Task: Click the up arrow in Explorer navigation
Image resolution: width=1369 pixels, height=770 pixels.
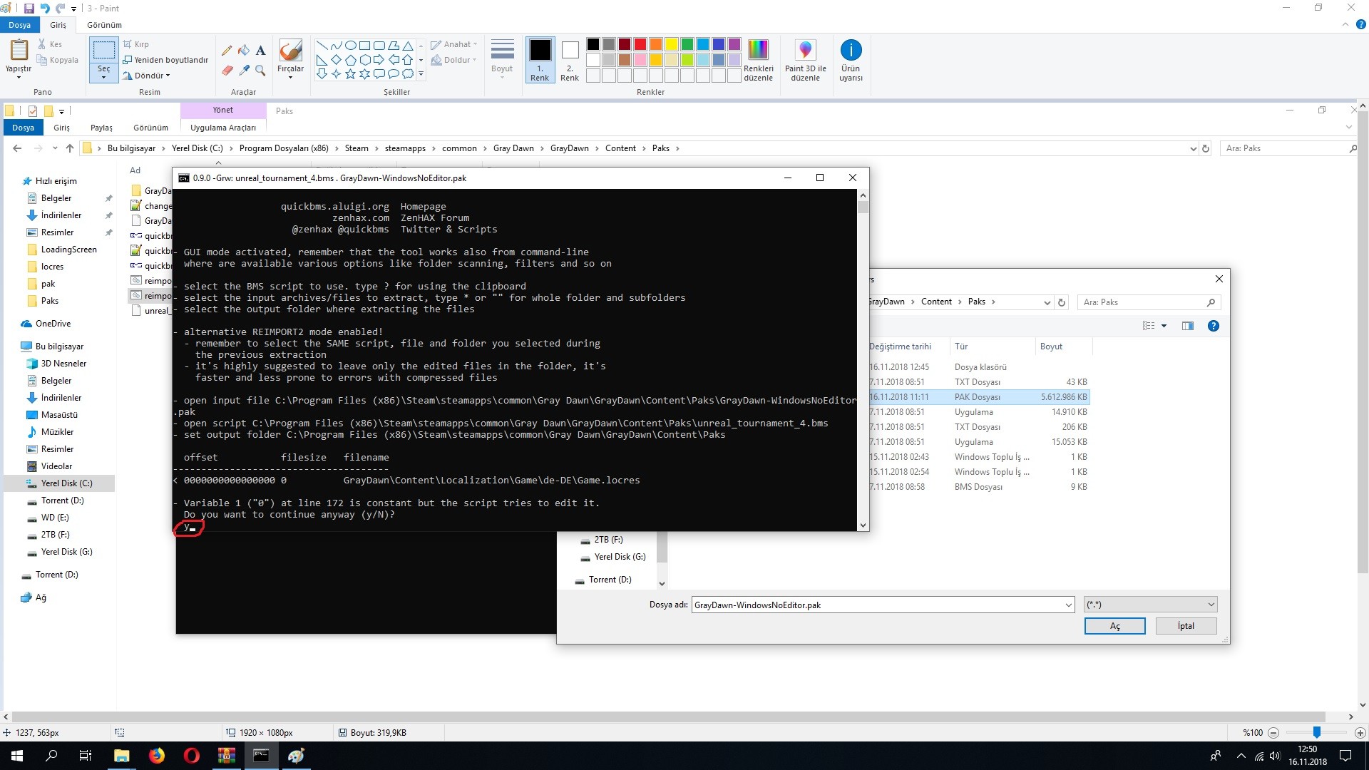Action: click(70, 148)
